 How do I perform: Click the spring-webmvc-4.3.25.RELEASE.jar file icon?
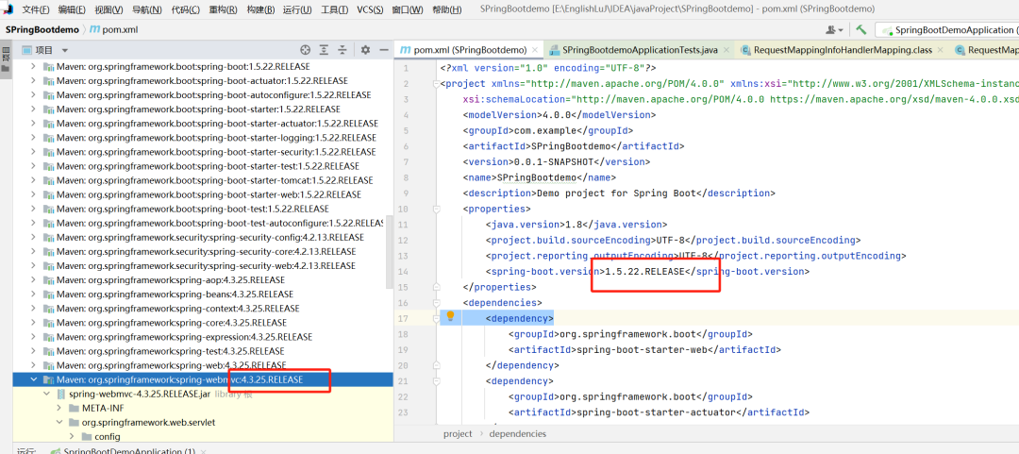61,395
